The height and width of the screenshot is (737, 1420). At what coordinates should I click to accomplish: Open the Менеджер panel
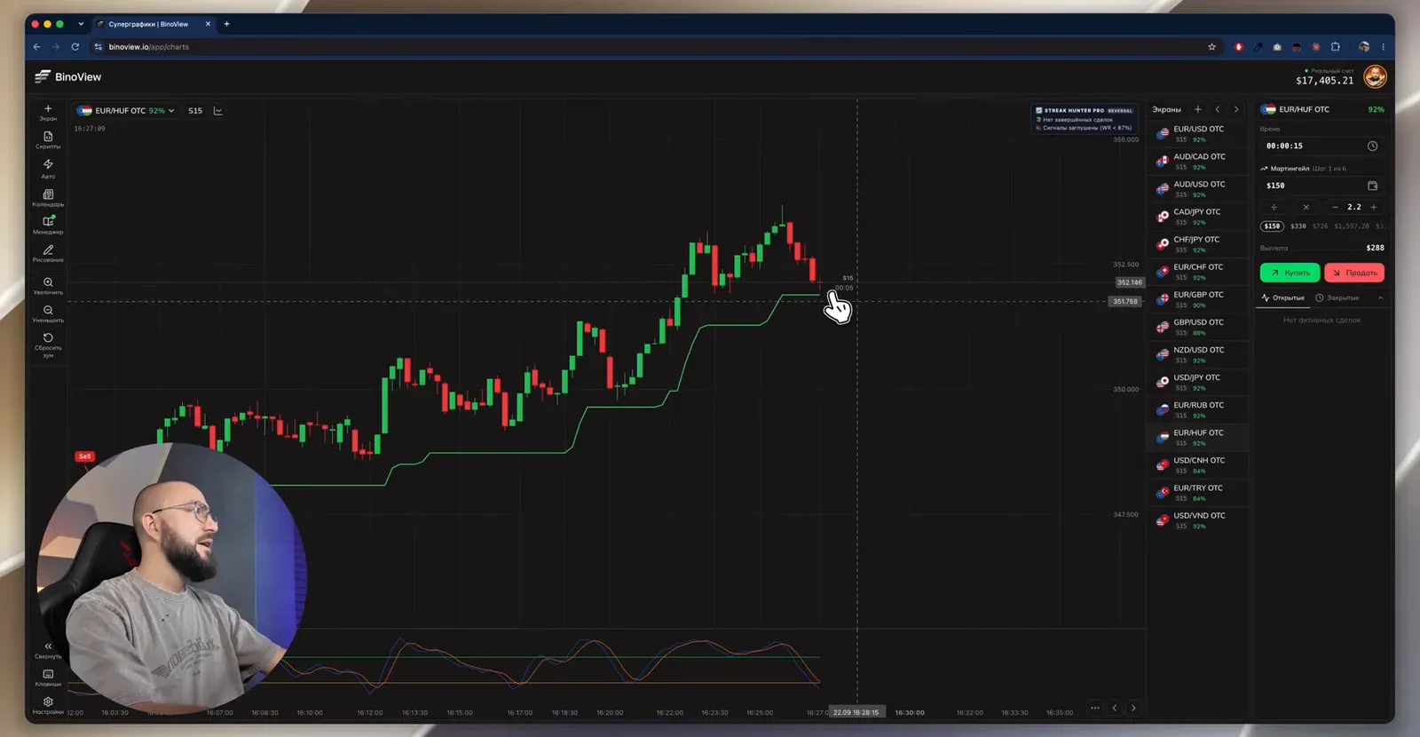click(48, 225)
